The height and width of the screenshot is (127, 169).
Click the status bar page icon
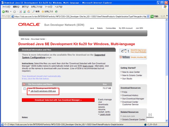point(2,125)
